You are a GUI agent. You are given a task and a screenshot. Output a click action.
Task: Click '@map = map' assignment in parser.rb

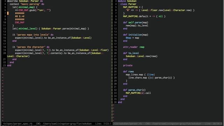[x=132, y=38]
